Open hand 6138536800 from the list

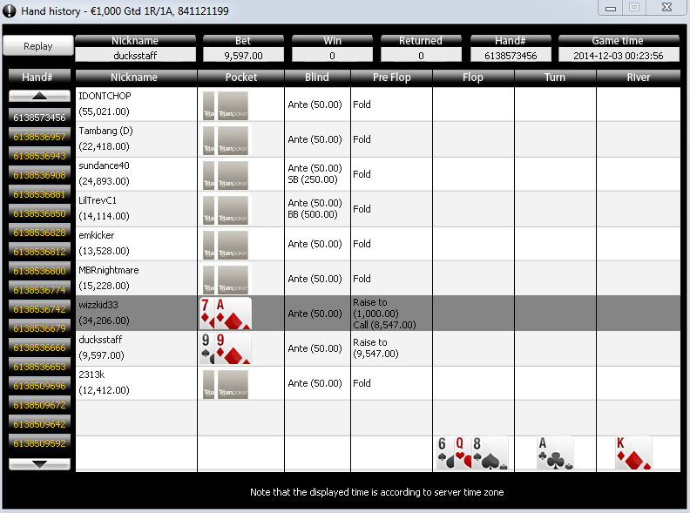[39, 271]
